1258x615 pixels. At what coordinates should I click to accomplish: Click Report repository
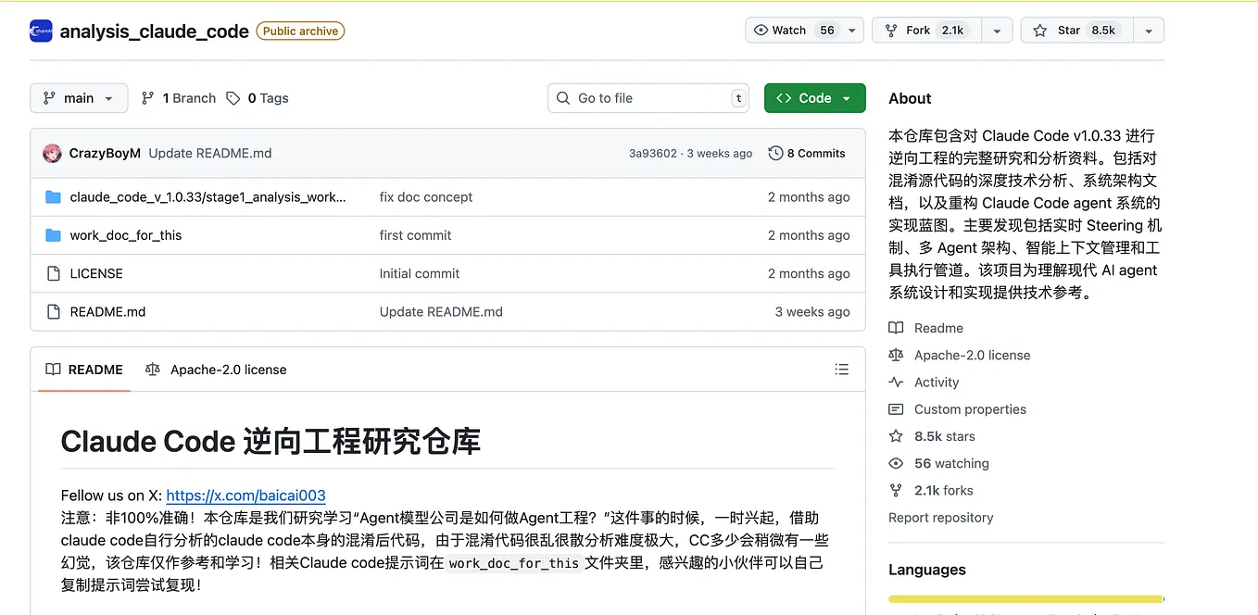coord(940,517)
